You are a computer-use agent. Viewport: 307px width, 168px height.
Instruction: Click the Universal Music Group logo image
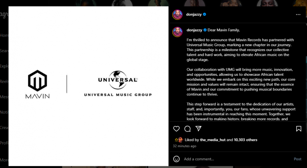(x=118, y=84)
